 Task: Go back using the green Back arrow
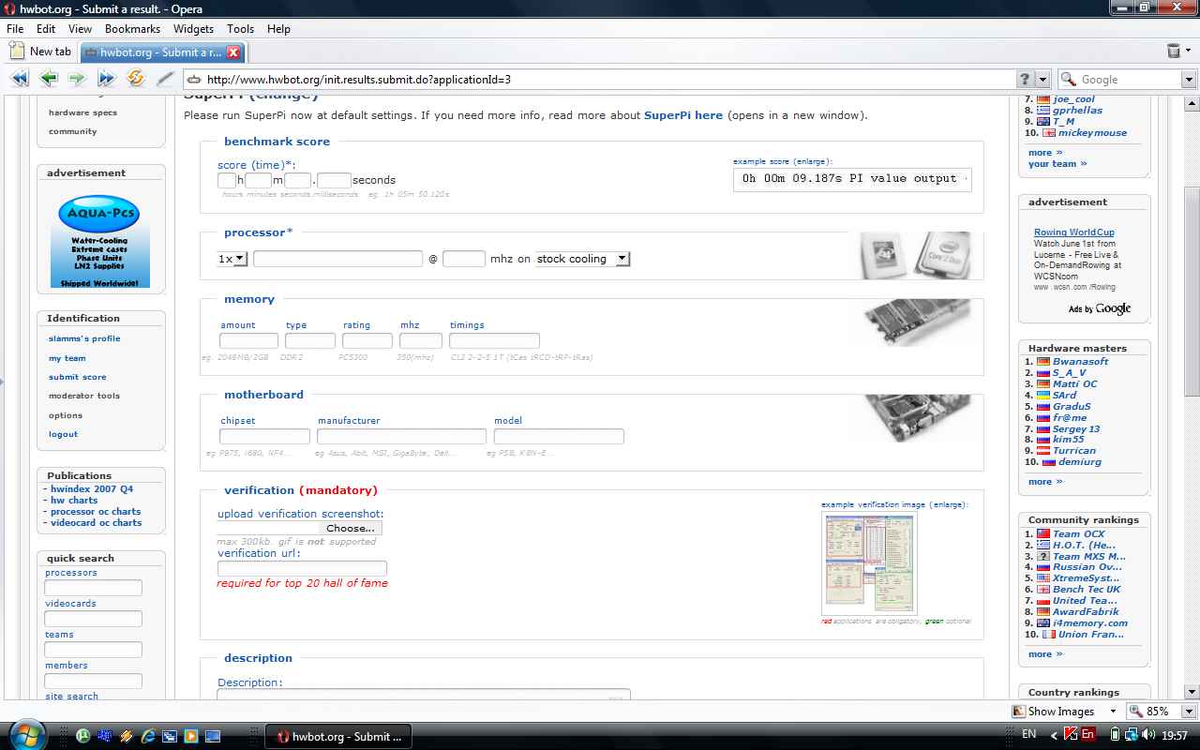point(49,79)
